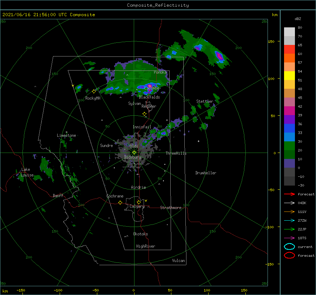Click the Airdrie map label

138,187
